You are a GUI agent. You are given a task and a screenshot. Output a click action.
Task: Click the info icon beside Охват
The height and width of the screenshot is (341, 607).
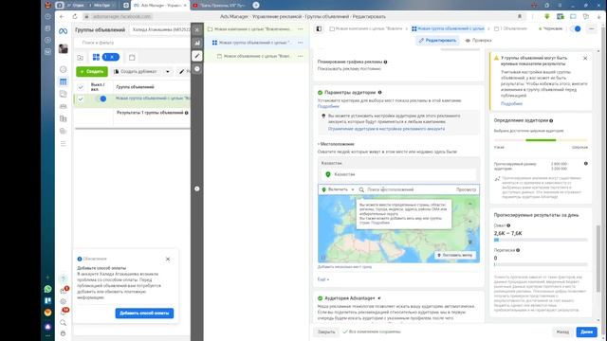point(508,225)
